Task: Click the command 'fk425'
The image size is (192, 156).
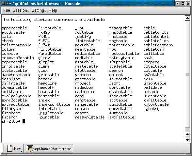Action: (x=44, y=32)
